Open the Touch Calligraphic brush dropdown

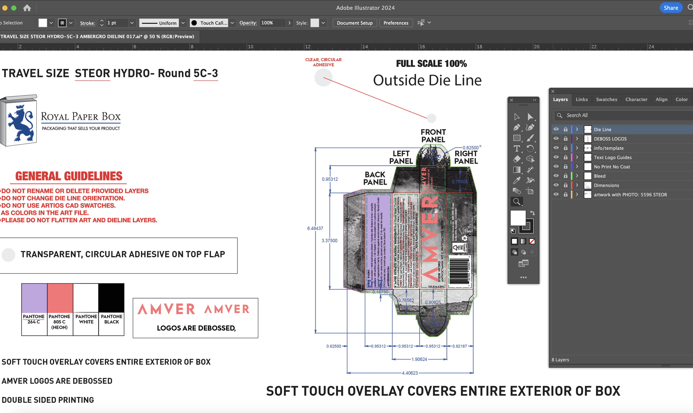coord(232,23)
